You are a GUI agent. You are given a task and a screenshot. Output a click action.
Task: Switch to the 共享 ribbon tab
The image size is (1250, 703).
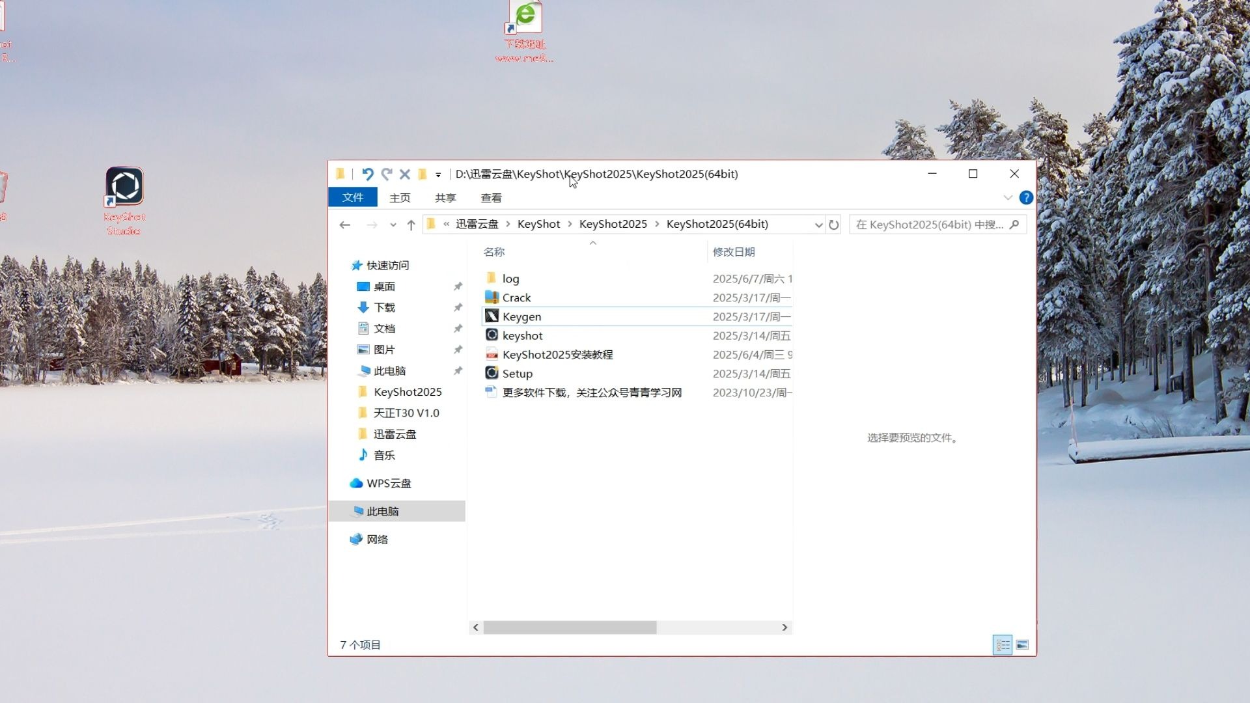(445, 198)
